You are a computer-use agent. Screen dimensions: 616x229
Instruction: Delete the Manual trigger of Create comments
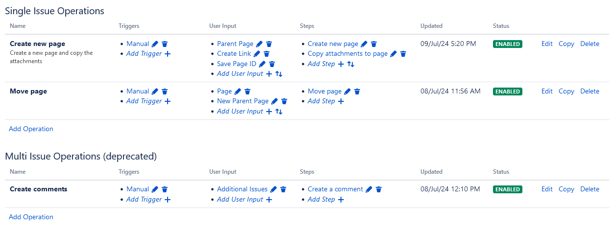165,189
